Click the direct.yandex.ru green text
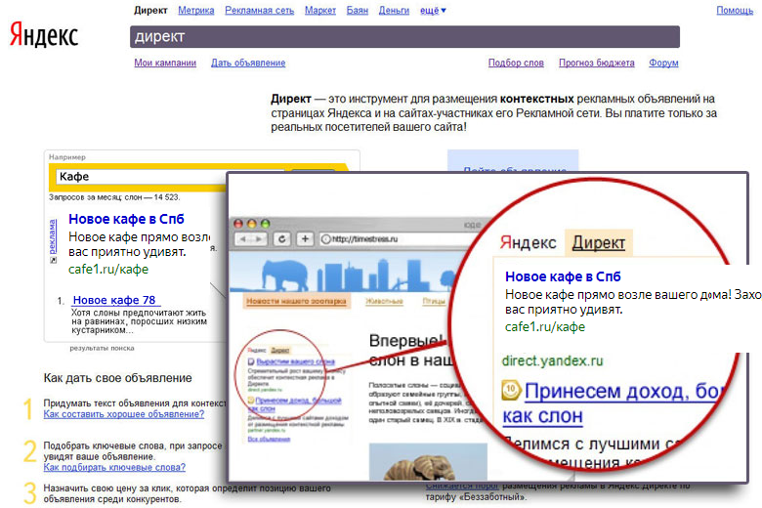Screen dimensions: 762x508 click(553, 360)
